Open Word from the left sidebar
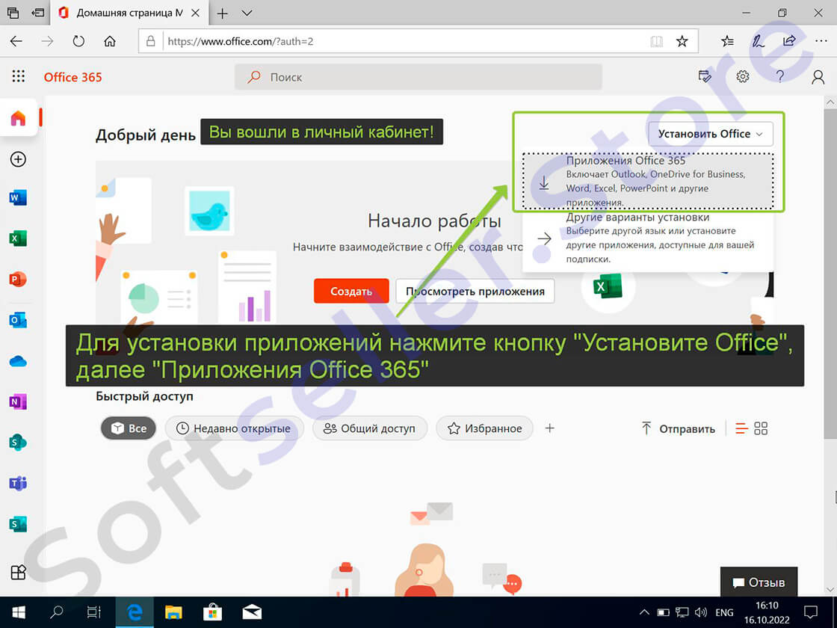Image resolution: width=837 pixels, height=628 pixels. [x=18, y=198]
